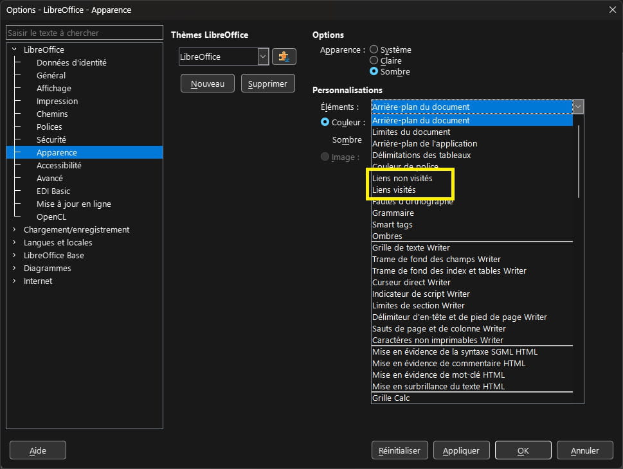Select Mise en surbrillance du texte HTML
This screenshot has height=469, width=623.
coord(472,386)
